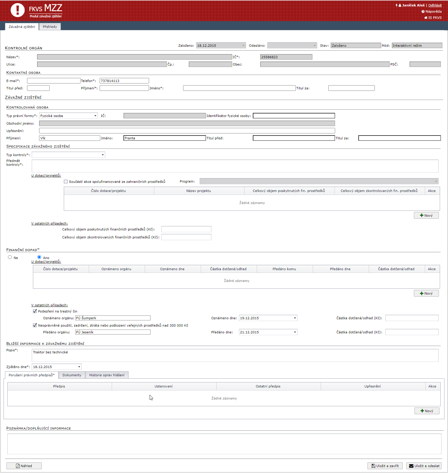Screen dimensions: 448x473
Task: Click plus icon of Nový under financial impact table
Action: point(422,293)
